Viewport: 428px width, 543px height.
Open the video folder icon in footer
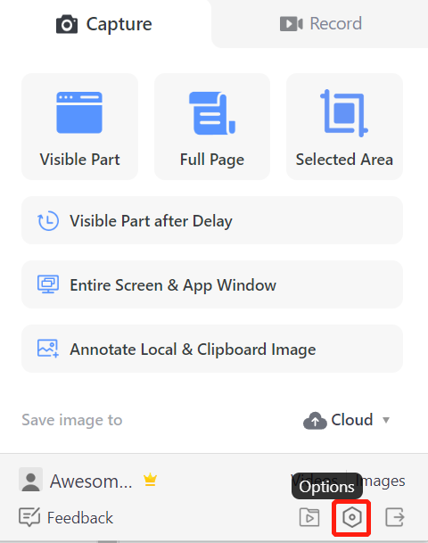tap(309, 517)
